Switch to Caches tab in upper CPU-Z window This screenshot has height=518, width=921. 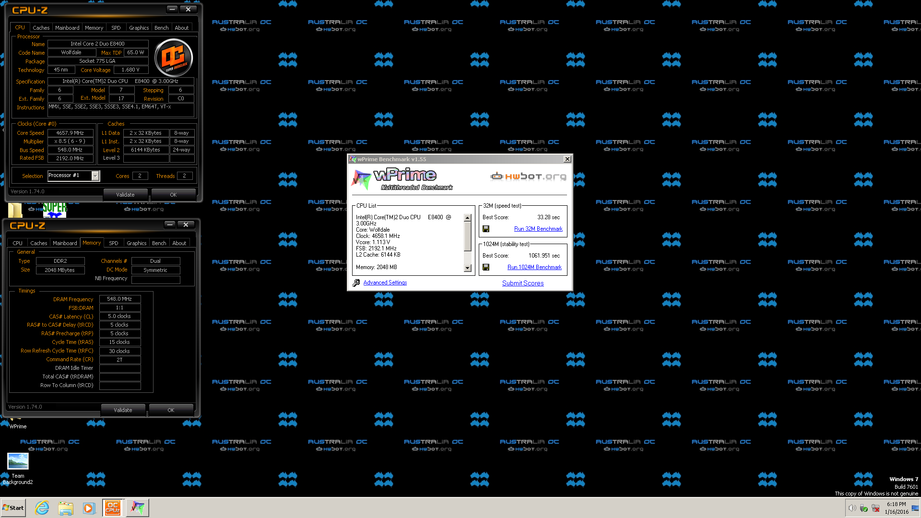pyautogui.click(x=41, y=28)
